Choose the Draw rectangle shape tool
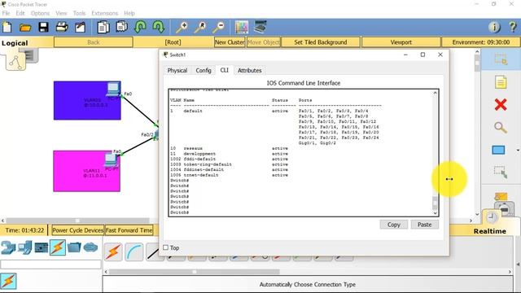Screen dimensions: 521x293 [x=498, y=150]
